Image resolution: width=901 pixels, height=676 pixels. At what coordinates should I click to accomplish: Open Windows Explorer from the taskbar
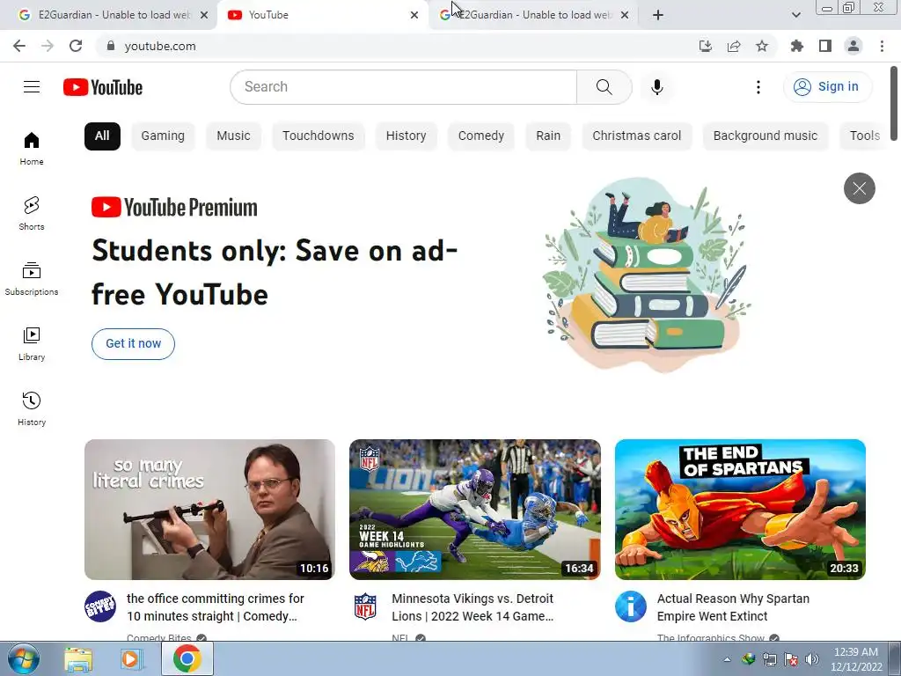point(78,658)
